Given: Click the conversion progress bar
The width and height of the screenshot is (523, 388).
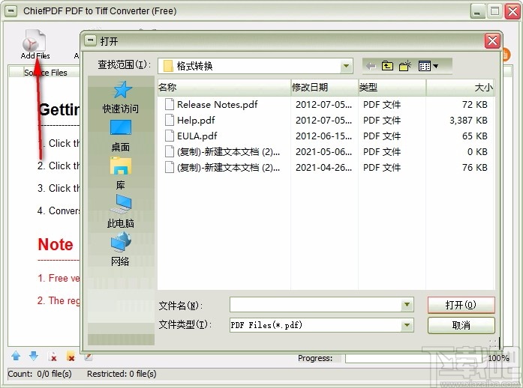Looking at the screenshot, I should (413, 358).
